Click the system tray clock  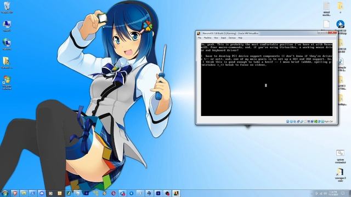tap(333, 193)
